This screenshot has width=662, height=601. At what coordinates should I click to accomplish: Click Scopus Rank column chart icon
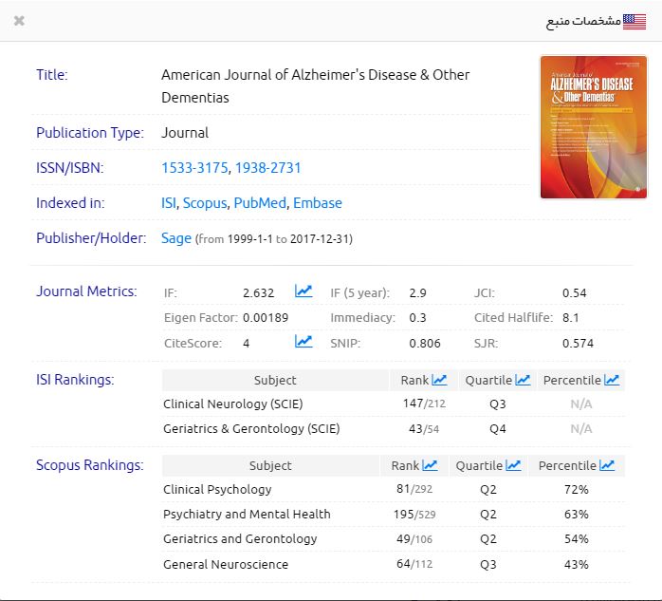point(430,465)
